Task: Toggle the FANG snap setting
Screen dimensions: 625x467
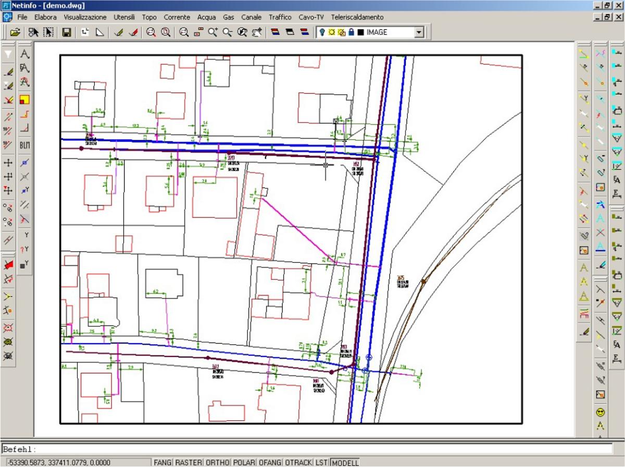Action: [x=162, y=462]
